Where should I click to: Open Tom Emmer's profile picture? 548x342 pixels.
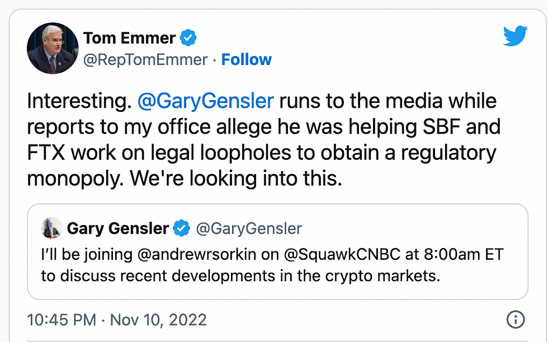coord(53,48)
